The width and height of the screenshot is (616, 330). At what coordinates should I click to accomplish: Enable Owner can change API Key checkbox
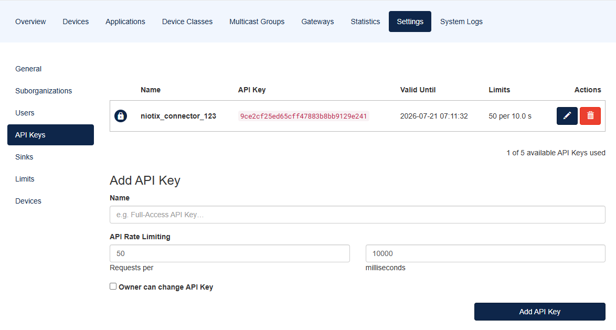tap(113, 286)
